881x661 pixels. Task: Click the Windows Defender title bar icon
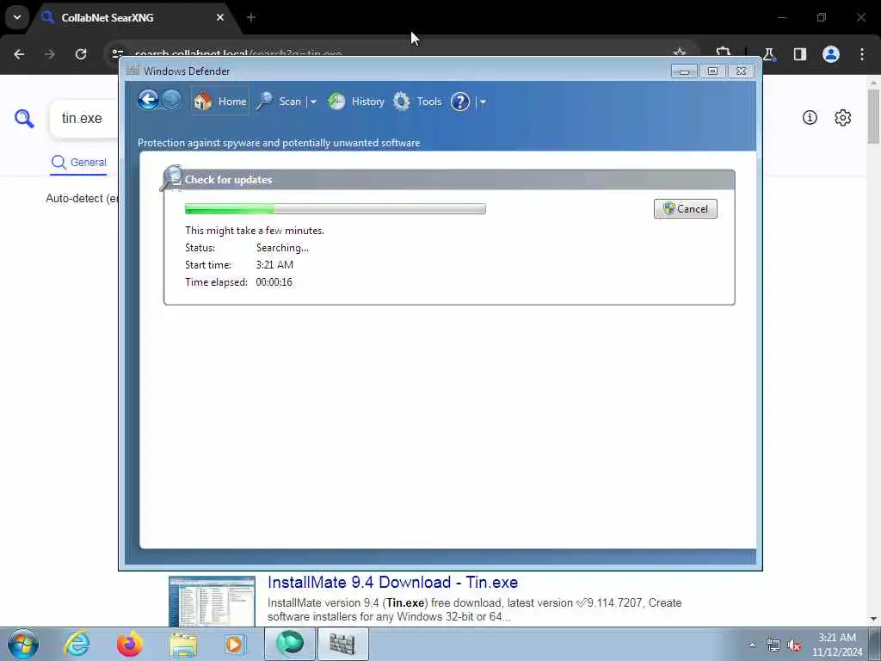tap(132, 71)
